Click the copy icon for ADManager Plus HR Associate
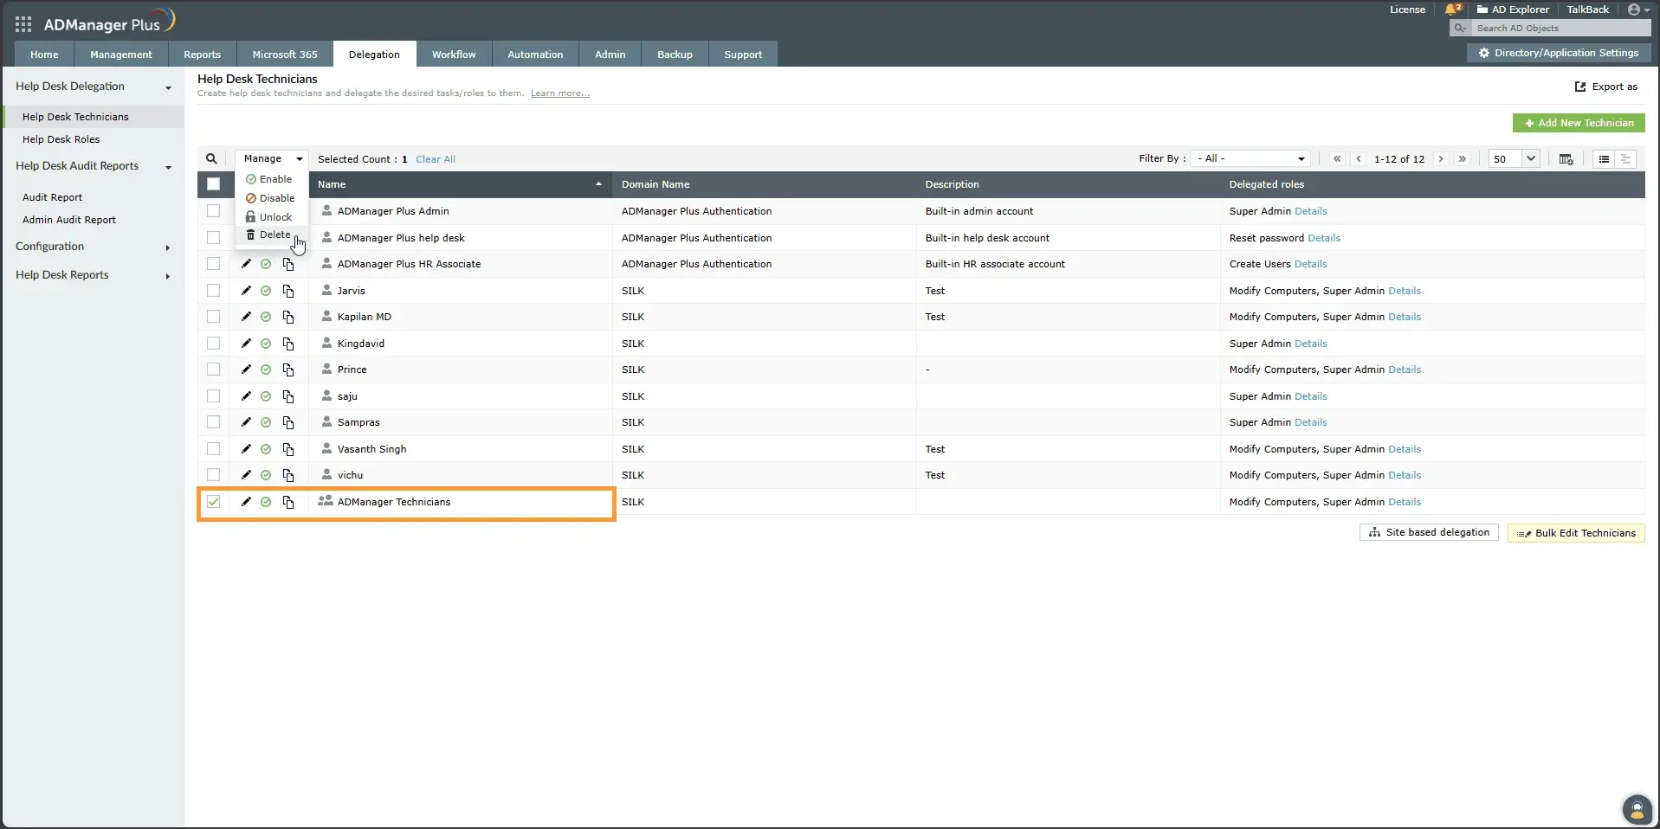The height and width of the screenshot is (829, 1660). (x=288, y=264)
